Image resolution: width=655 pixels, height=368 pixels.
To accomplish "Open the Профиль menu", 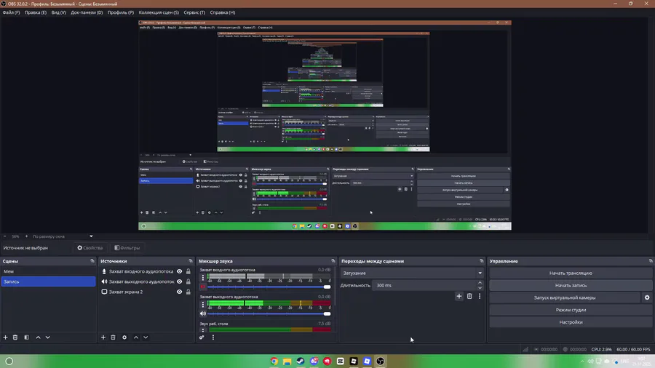I will (x=121, y=12).
